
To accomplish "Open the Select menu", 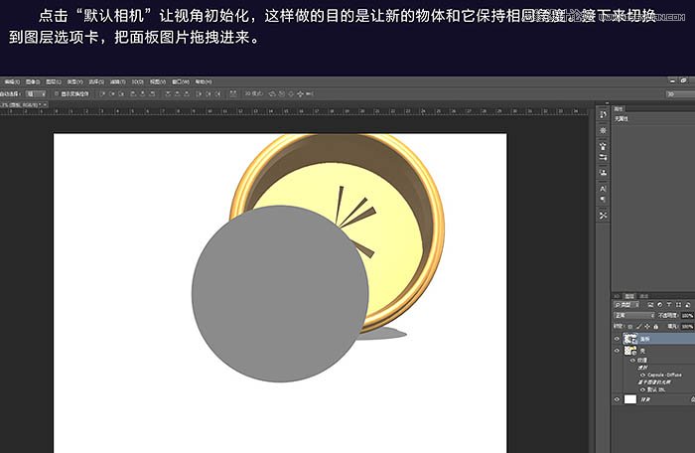I will click(96, 81).
